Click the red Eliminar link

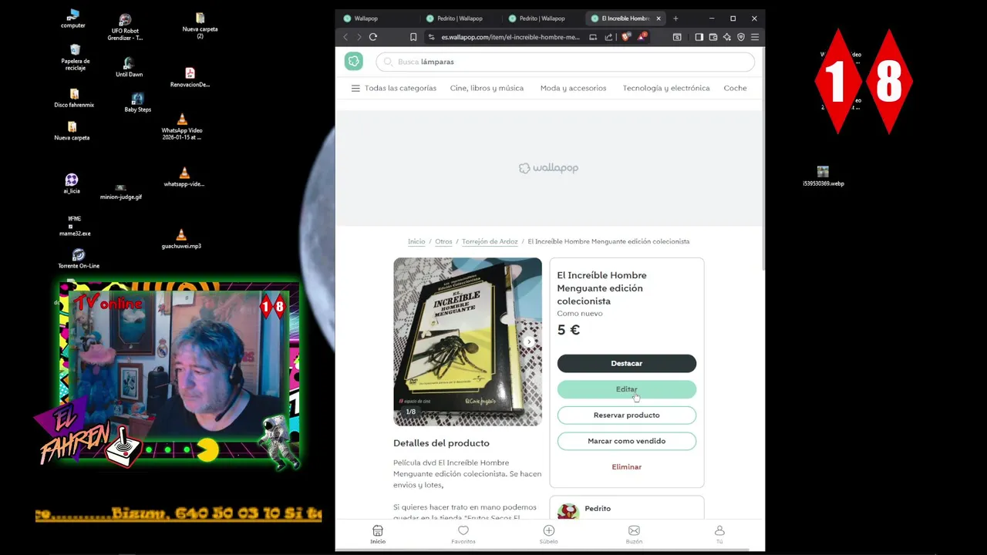(x=626, y=467)
